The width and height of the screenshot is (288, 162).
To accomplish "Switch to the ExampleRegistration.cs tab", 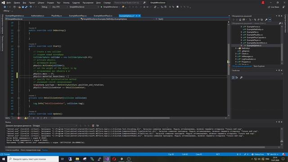I will 15,16.
